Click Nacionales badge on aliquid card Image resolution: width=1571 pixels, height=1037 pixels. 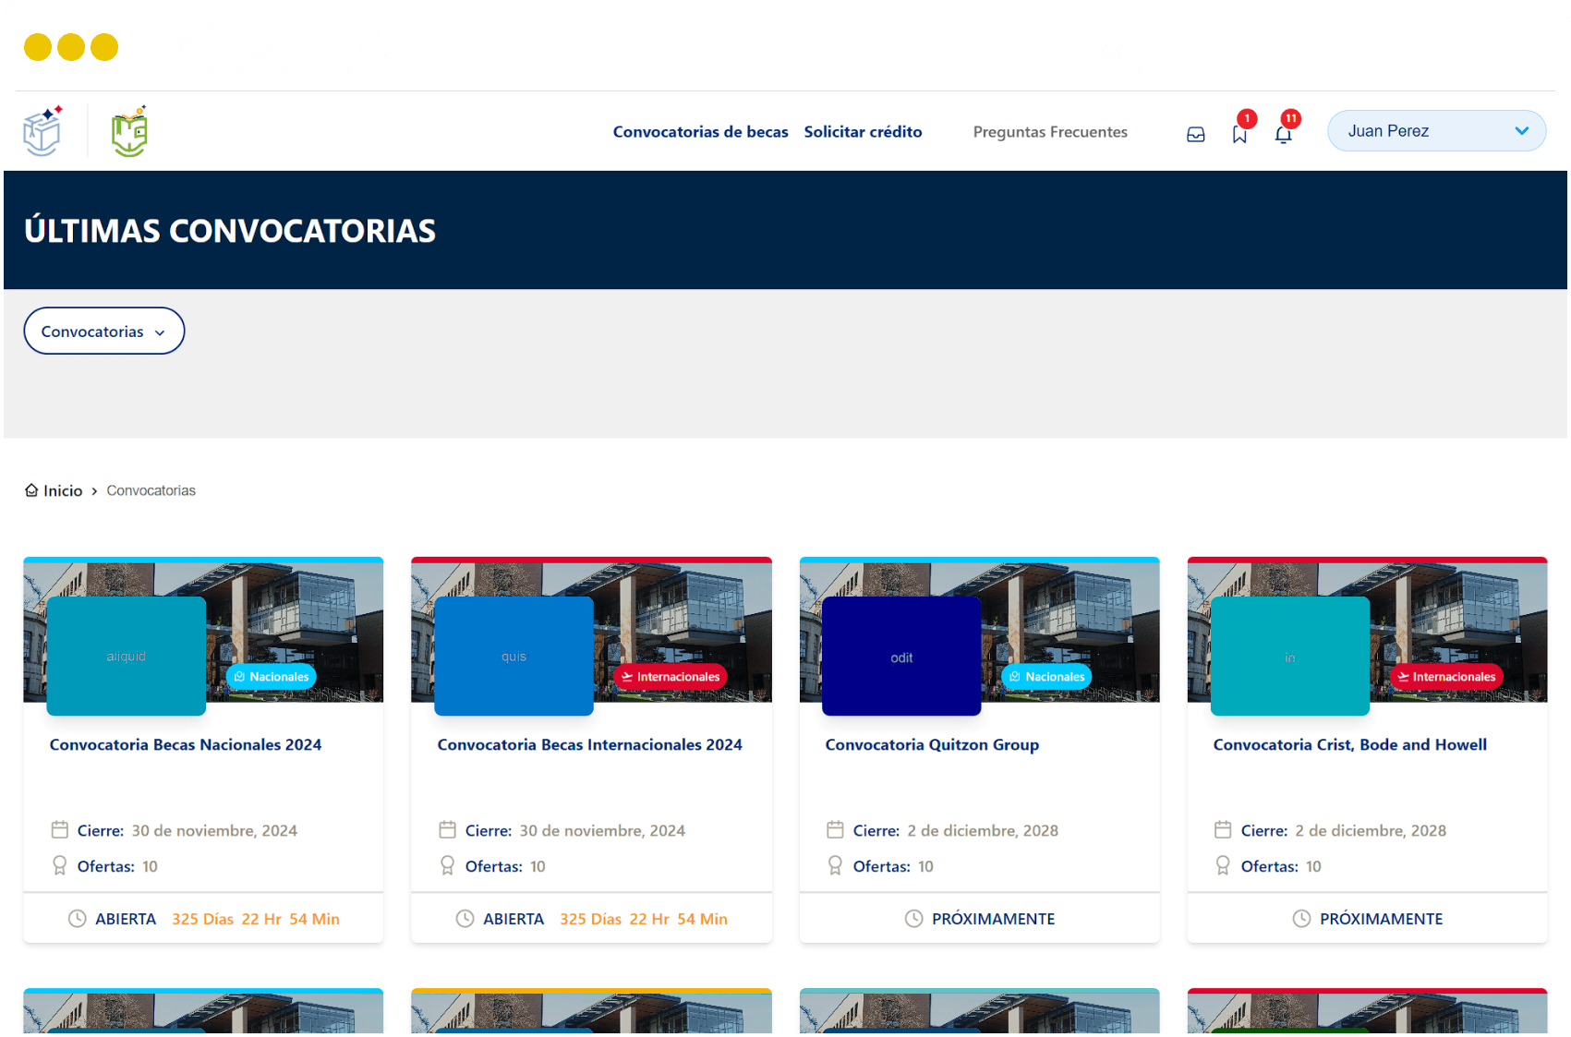point(272,677)
